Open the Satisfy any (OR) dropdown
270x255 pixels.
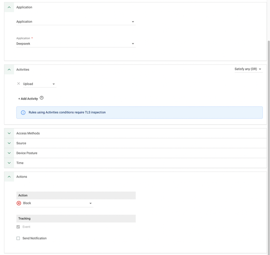click(x=248, y=69)
